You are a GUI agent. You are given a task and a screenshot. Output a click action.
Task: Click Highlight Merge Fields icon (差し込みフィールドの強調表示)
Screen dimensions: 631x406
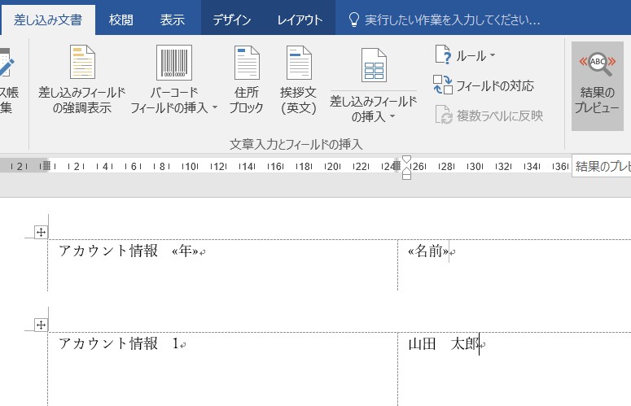coord(82,63)
